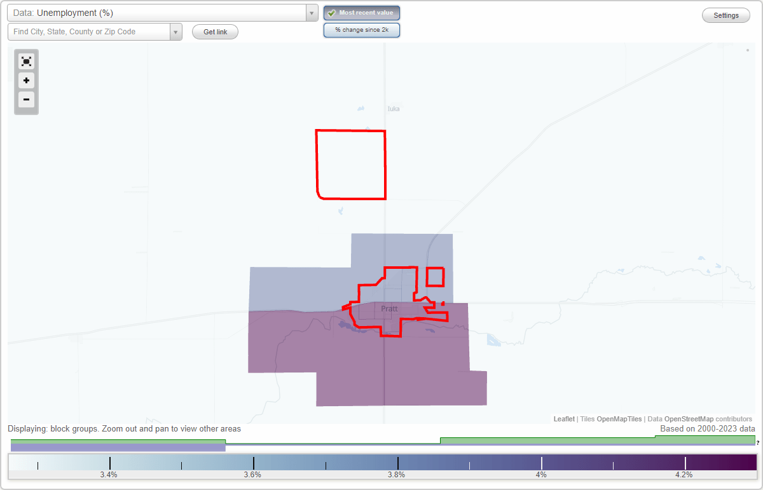This screenshot has height=490, width=763.
Task: Zoom the map in with the plus icon
Action: (26, 81)
